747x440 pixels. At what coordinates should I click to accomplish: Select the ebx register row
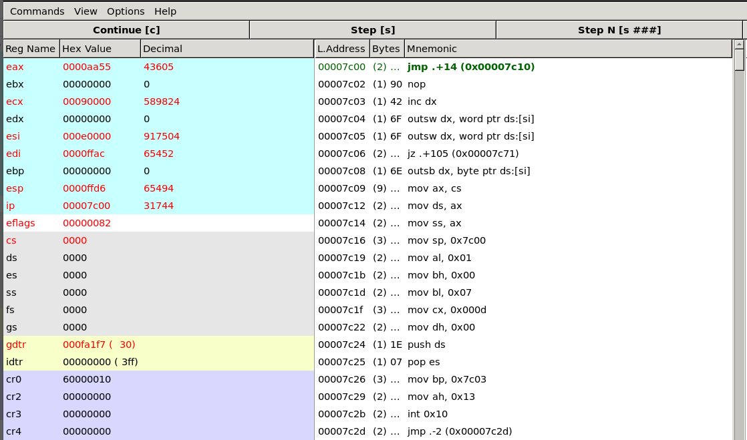click(x=158, y=84)
